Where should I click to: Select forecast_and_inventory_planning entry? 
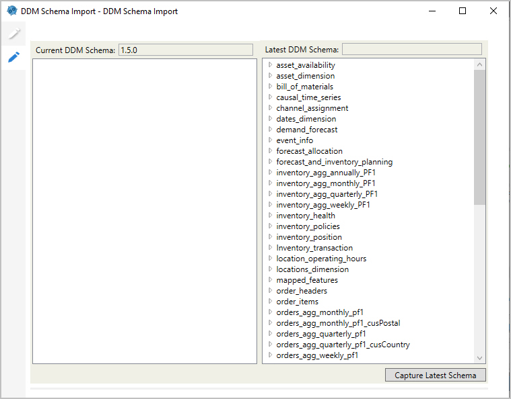[x=335, y=162]
